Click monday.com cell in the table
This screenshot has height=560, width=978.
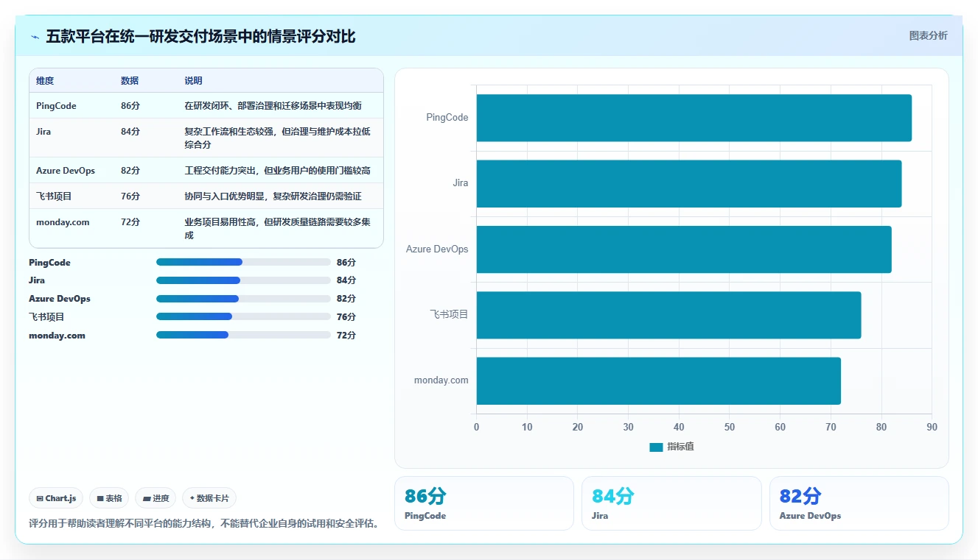point(63,222)
